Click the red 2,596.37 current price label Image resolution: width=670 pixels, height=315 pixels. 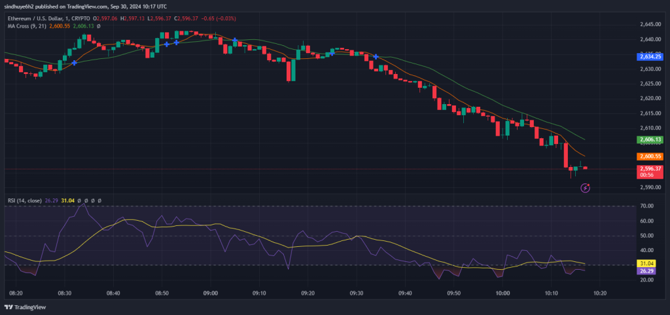coord(650,168)
